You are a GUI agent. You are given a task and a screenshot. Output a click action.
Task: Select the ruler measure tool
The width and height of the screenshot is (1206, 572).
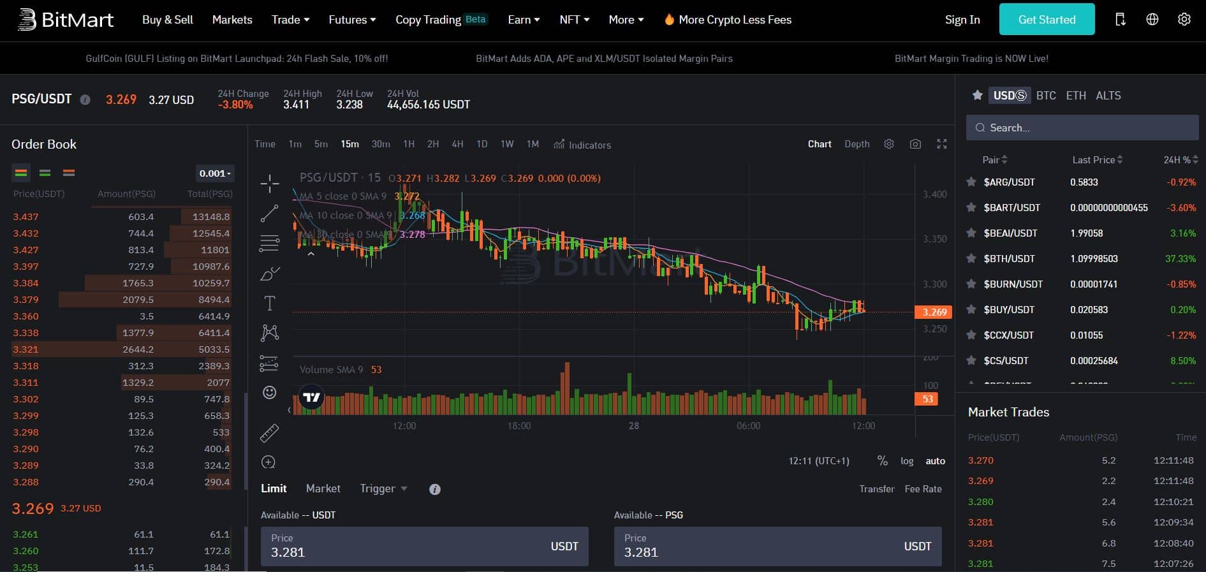pos(270,433)
